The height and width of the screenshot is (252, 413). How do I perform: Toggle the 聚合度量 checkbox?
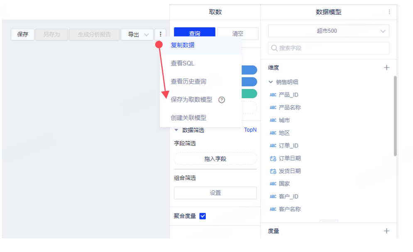tap(203, 216)
